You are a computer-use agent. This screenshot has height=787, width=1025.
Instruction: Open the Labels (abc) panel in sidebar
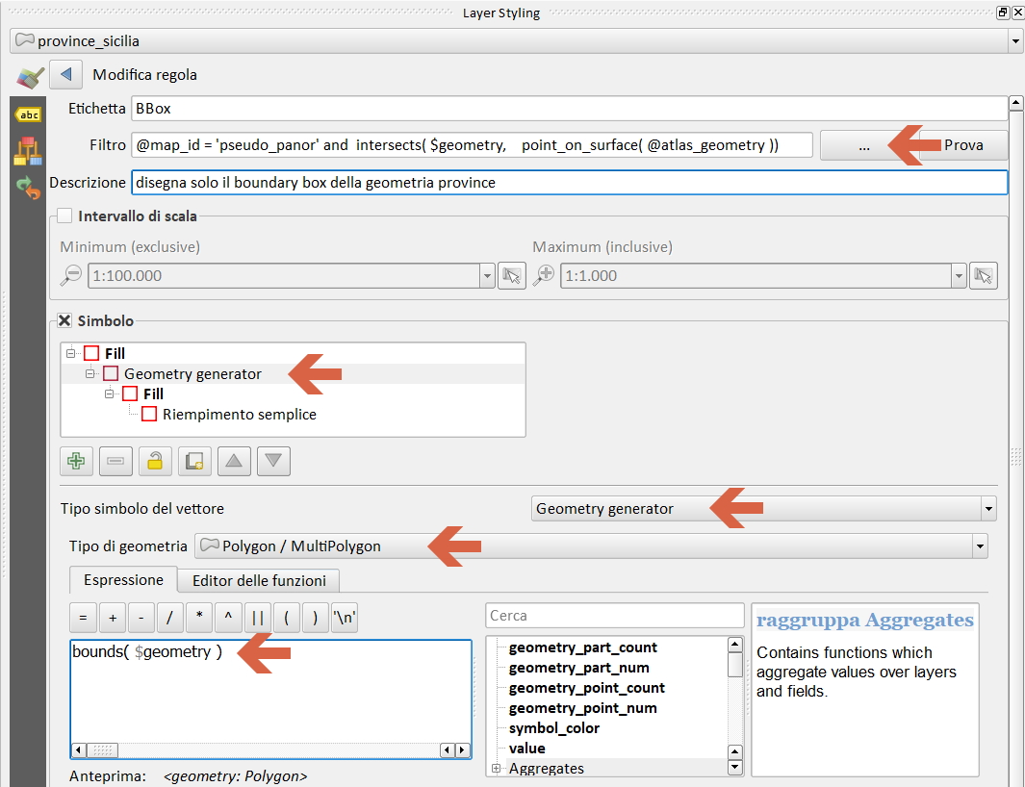(x=29, y=114)
